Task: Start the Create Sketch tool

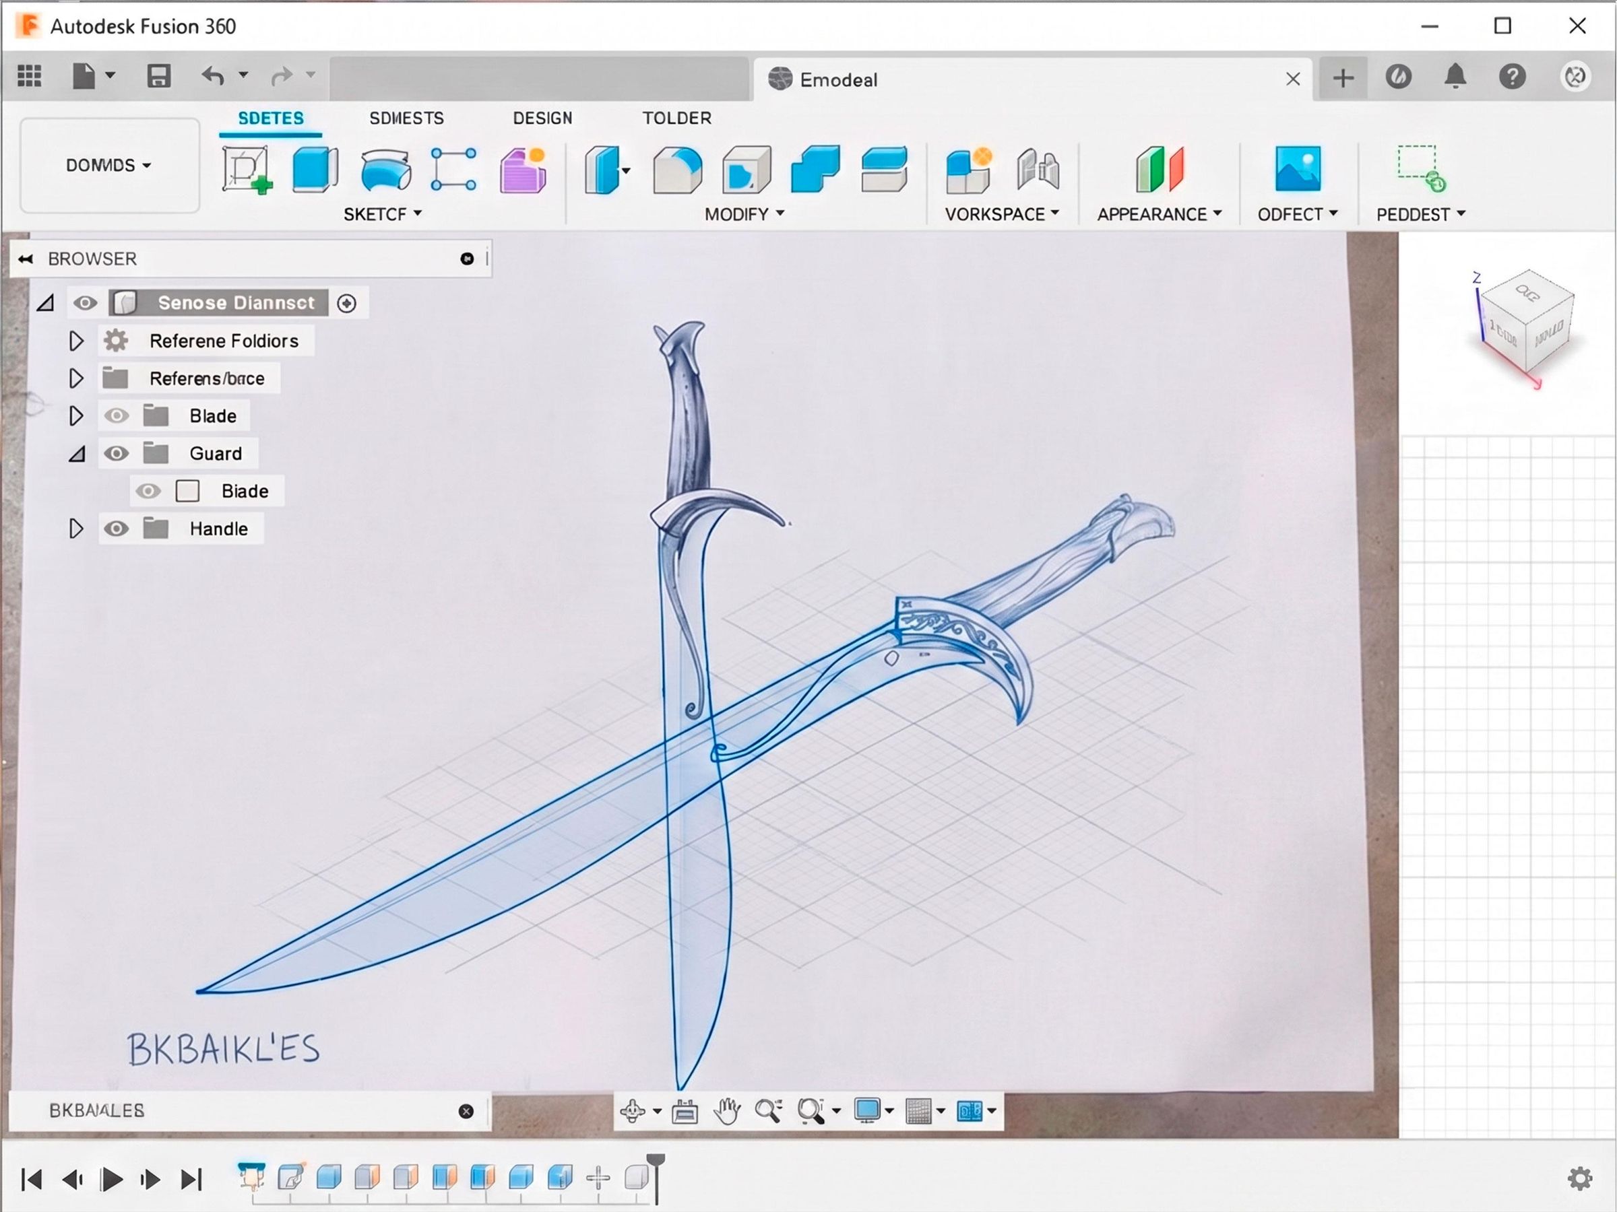Action: coord(247,170)
